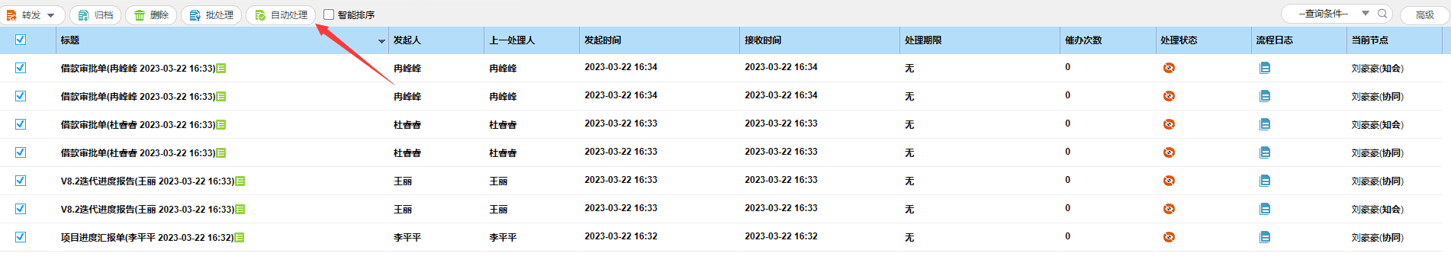Click the 删除 delete toolbar button
The image size is (1451, 279).
[x=151, y=15]
